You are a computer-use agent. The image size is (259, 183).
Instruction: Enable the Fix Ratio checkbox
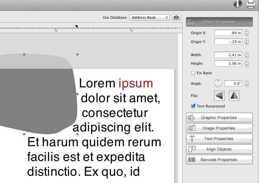click(x=193, y=73)
